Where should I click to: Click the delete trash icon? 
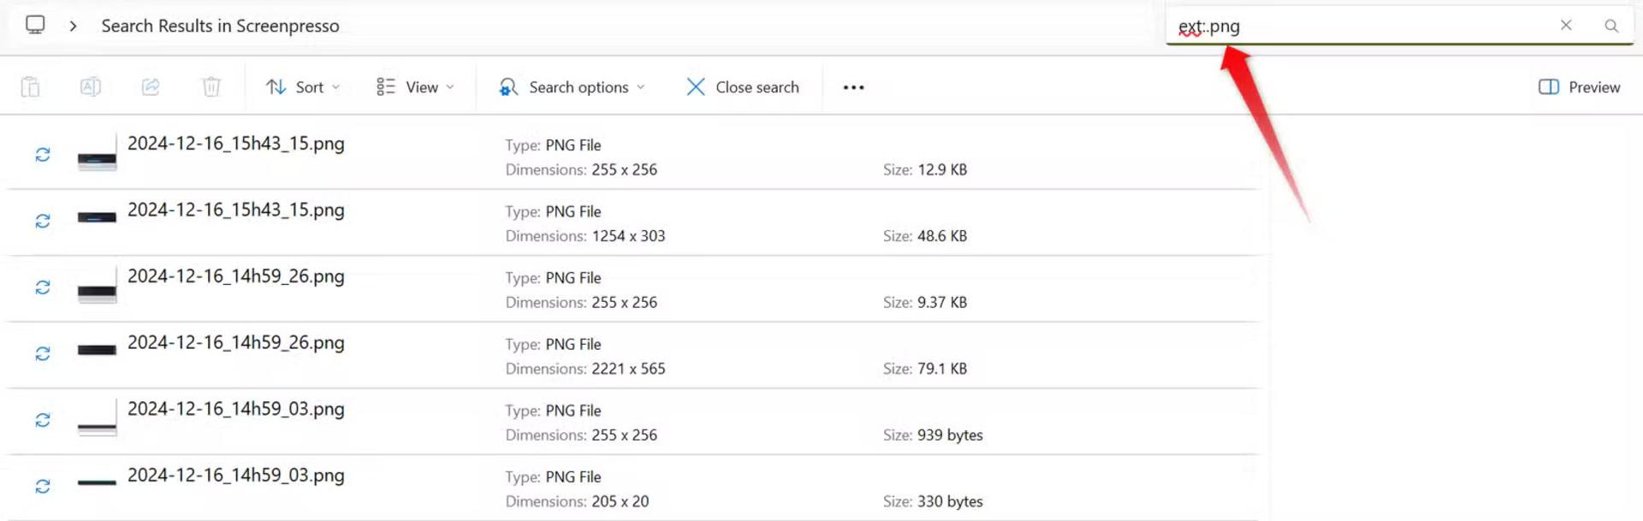[211, 86]
